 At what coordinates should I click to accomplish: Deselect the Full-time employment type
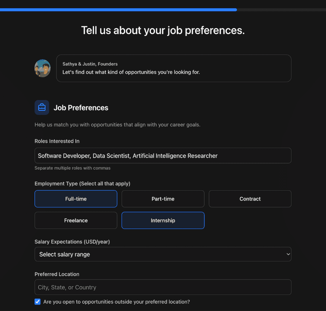coord(76,199)
